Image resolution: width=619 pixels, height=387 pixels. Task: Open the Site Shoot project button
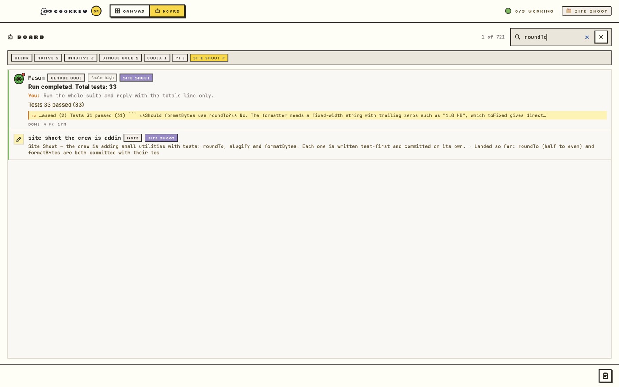coord(587,11)
